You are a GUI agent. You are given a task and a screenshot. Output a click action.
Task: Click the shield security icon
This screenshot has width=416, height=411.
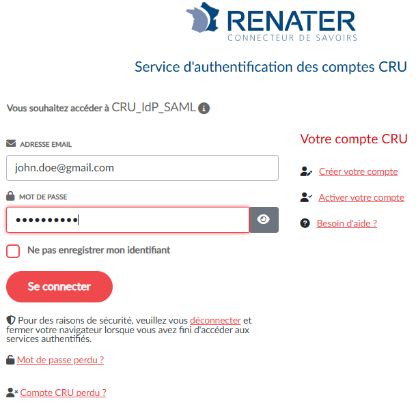tap(10, 320)
